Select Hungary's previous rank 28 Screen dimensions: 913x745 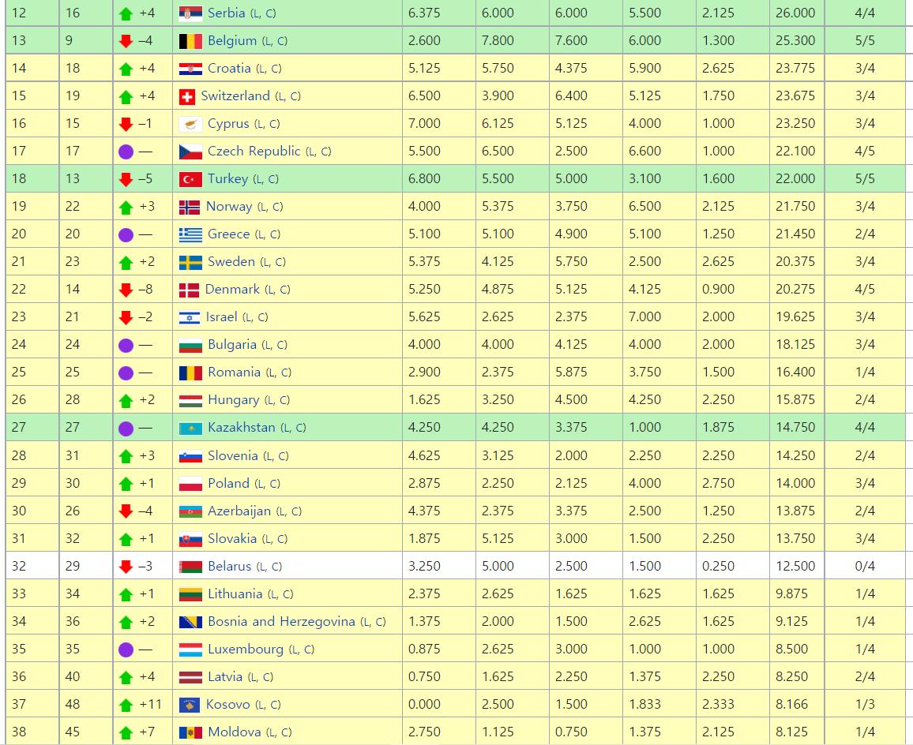[x=72, y=400]
